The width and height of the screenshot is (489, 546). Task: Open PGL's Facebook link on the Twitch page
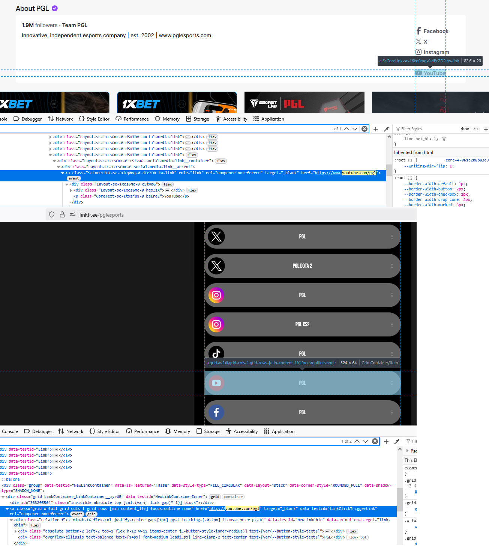pos(432,31)
